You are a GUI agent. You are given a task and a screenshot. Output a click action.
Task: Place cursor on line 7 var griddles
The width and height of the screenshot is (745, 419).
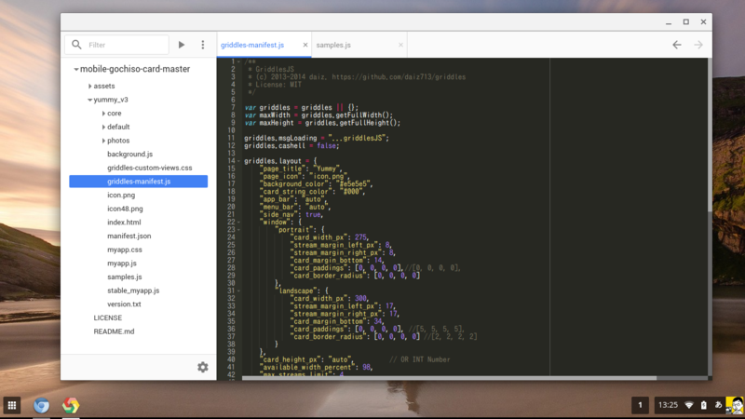click(301, 107)
